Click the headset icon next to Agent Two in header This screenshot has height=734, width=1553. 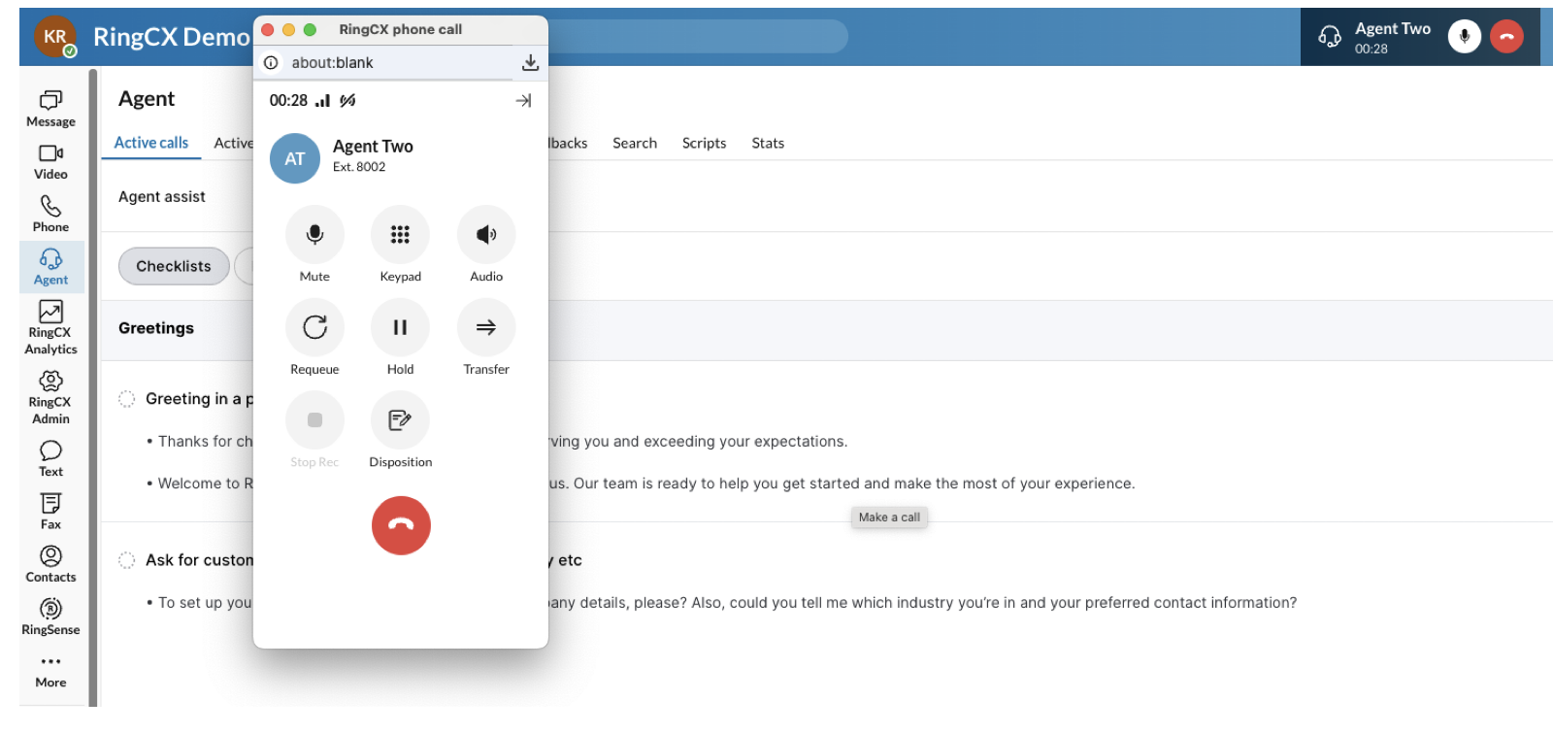[x=1330, y=37]
